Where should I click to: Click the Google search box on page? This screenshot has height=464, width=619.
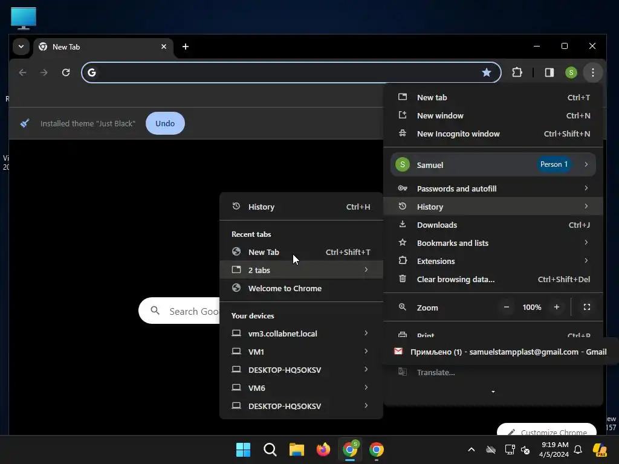coord(179,311)
